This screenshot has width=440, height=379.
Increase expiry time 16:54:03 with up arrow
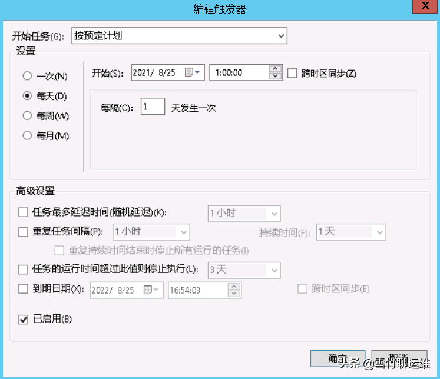(x=234, y=287)
